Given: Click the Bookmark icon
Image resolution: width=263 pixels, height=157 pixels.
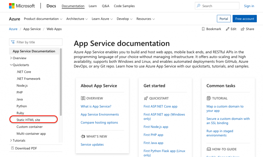Looking at the screenshot, I should tap(203, 29).
